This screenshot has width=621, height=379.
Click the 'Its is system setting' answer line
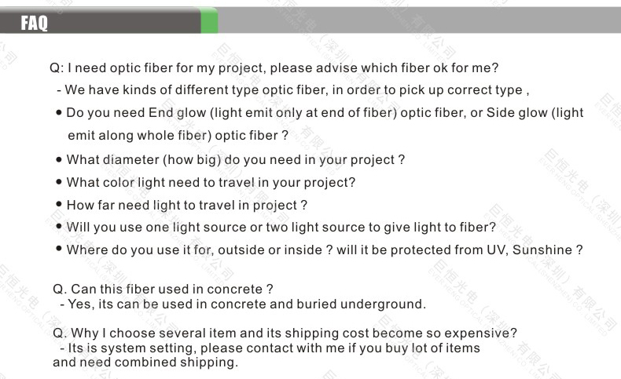click(x=270, y=348)
